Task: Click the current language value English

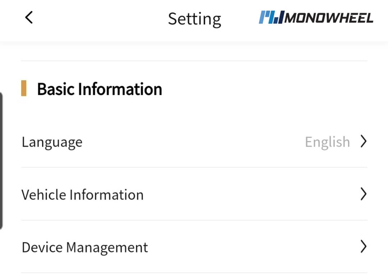Action: 327,142
